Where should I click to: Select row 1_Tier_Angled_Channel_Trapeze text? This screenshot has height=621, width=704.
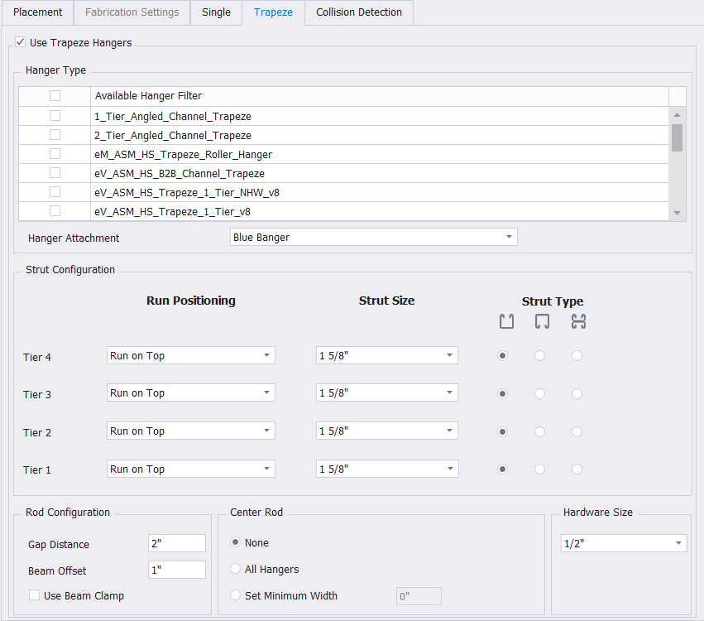click(173, 117)
